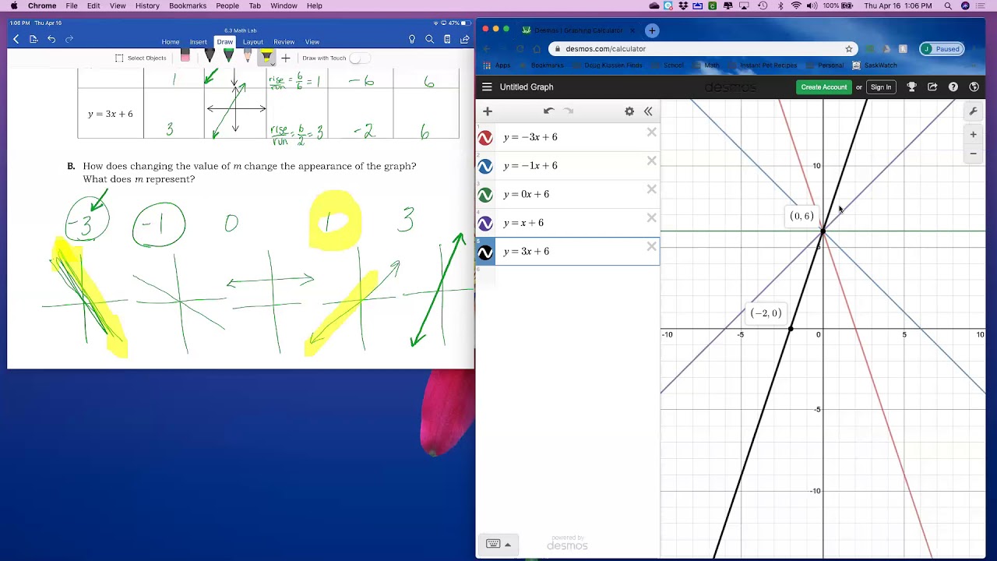Image resolution: width=997 pixels, height=561 pixels.
Task: Select the yellow highlighter tool
Action: [266, 57]
